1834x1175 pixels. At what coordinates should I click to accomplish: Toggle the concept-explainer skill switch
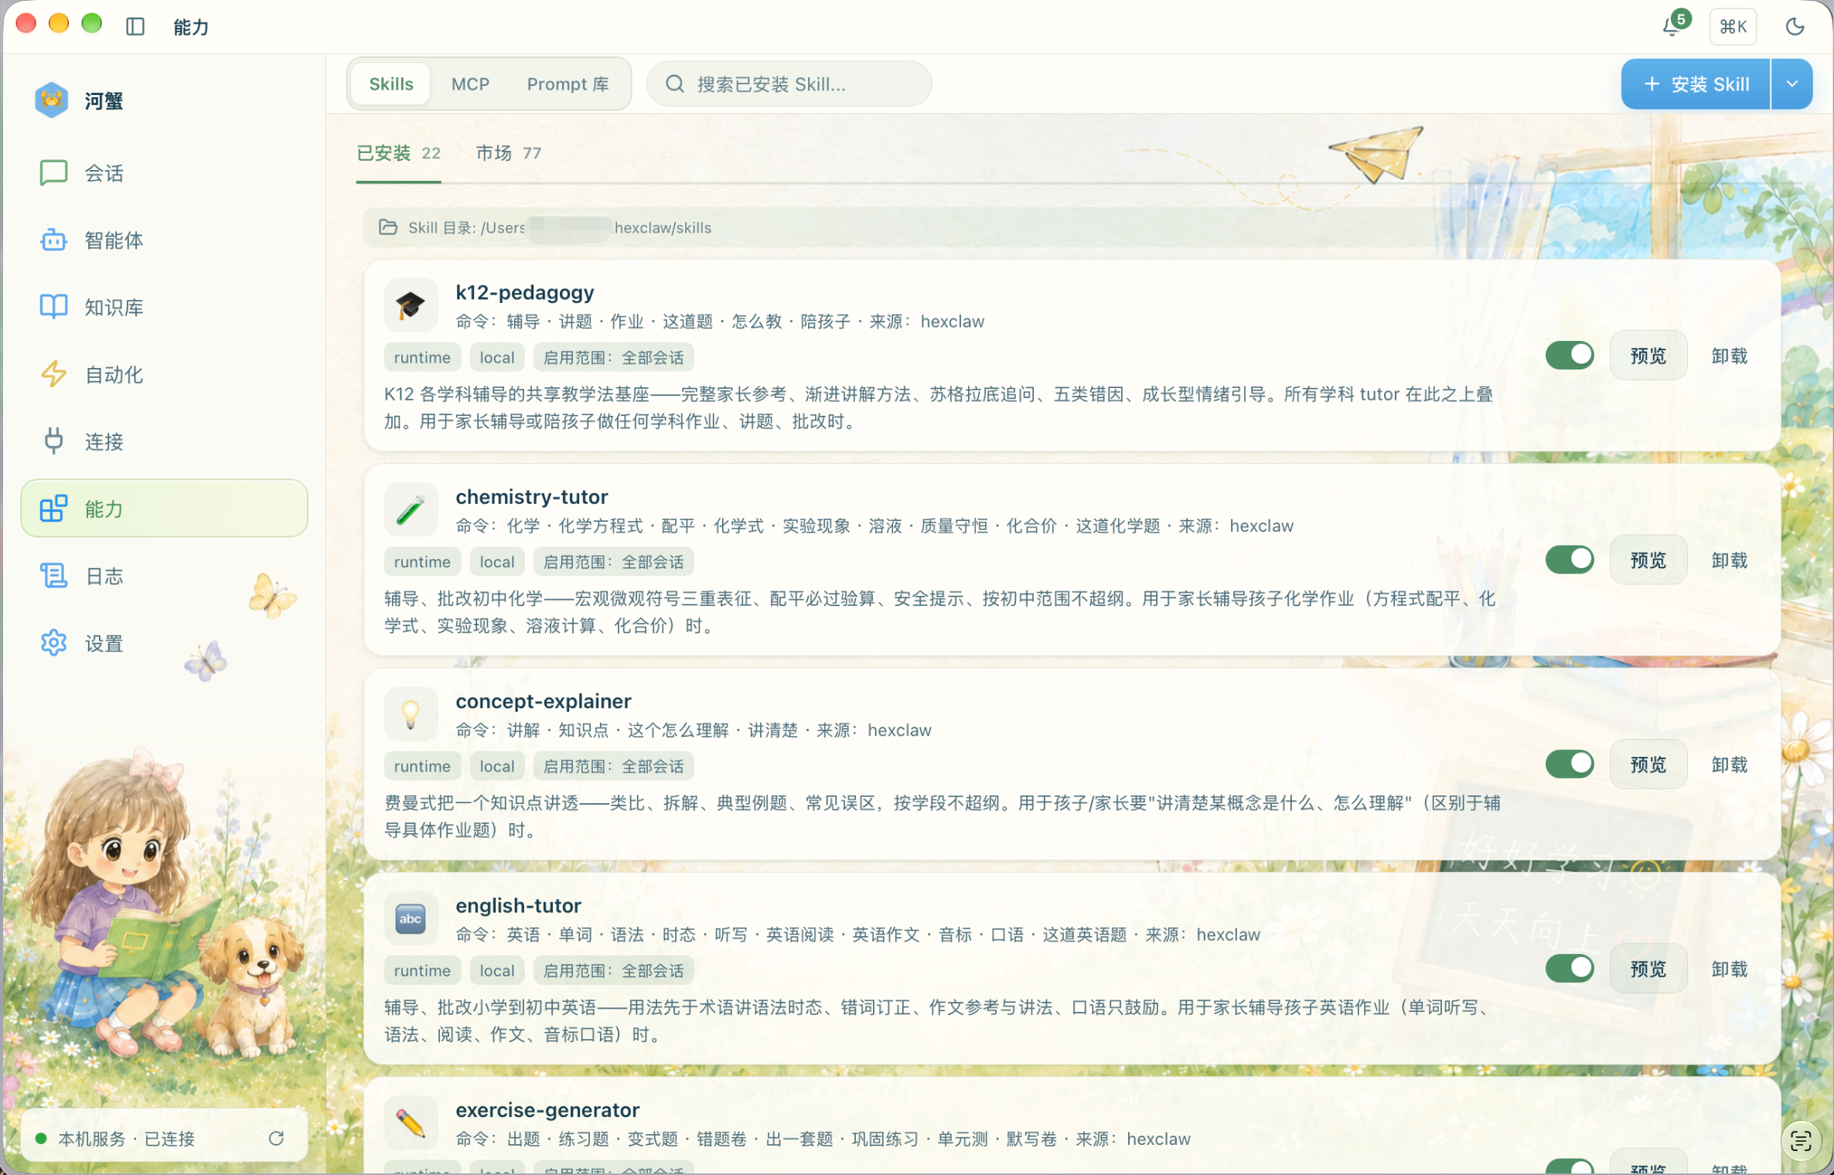[1570, 765]
